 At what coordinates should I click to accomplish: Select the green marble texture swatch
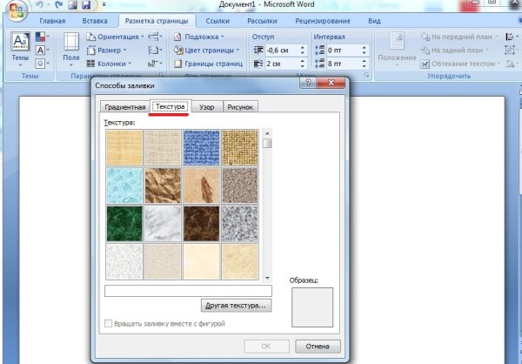pyautogui.click(x=122, y=222)
